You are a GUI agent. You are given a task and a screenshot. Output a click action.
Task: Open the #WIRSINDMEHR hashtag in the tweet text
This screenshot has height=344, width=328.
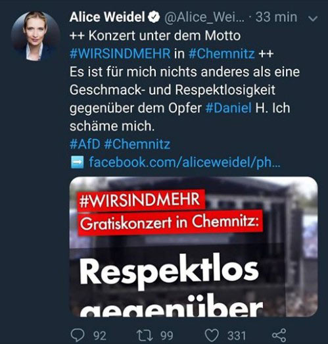[120, 53]
